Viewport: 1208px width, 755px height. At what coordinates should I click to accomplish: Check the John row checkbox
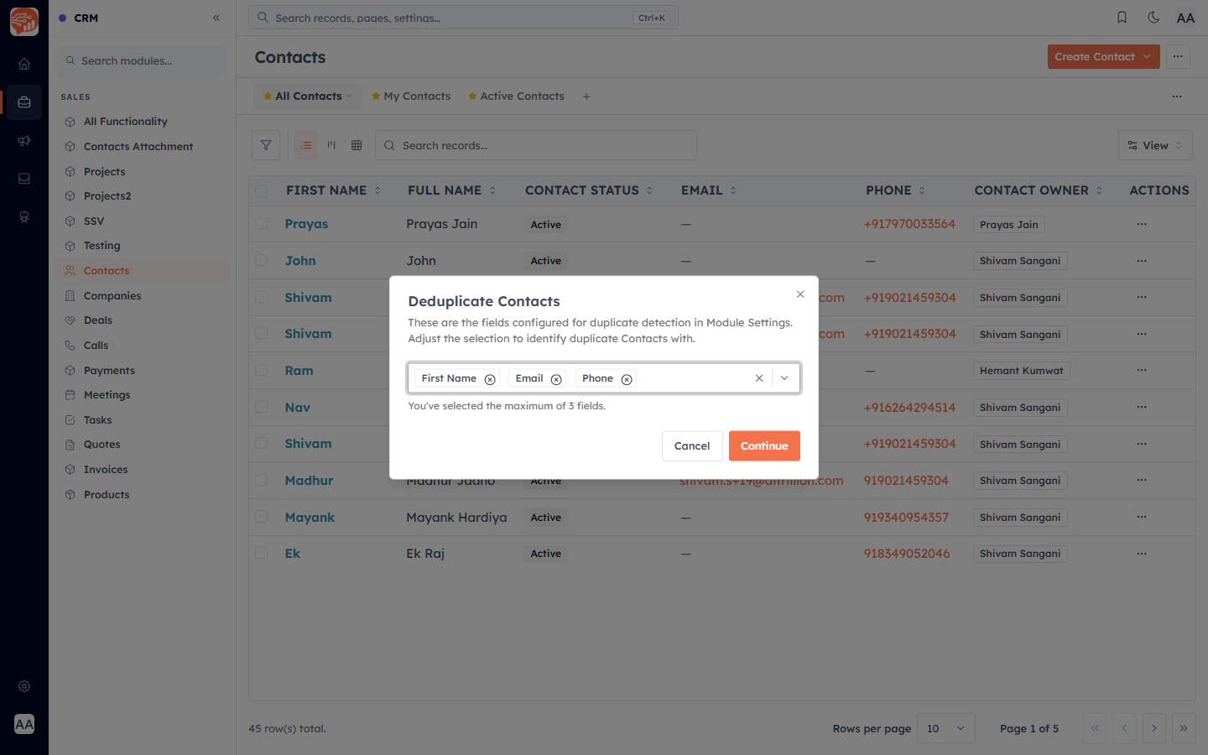[262, 260]
